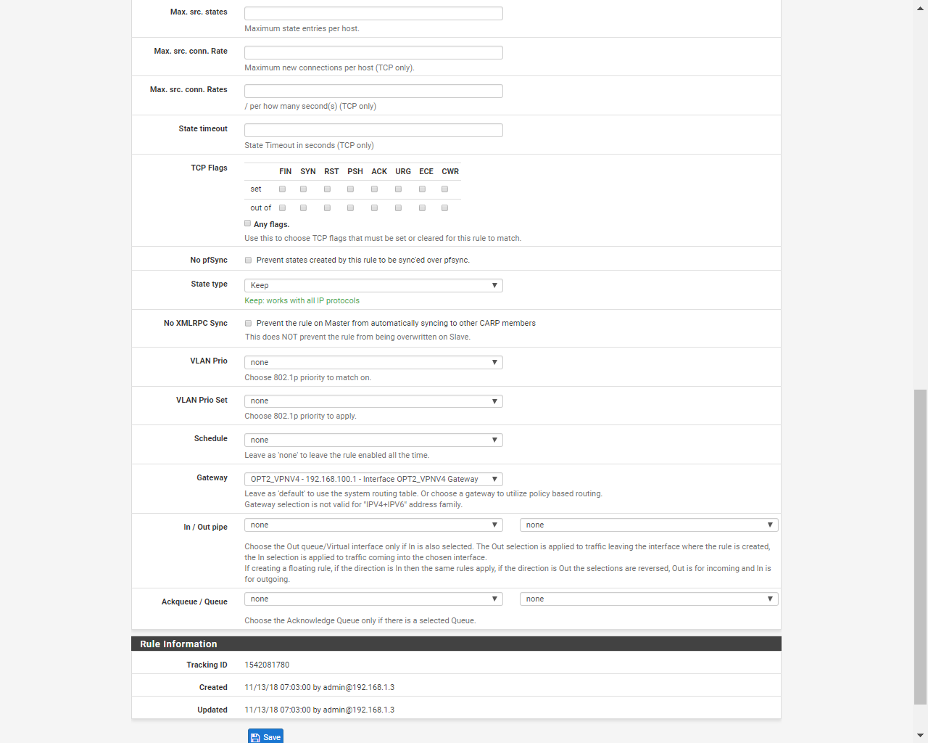928x743 pixels.
Task: Open the Schedule dropdown
Action: tap(373, 440)
